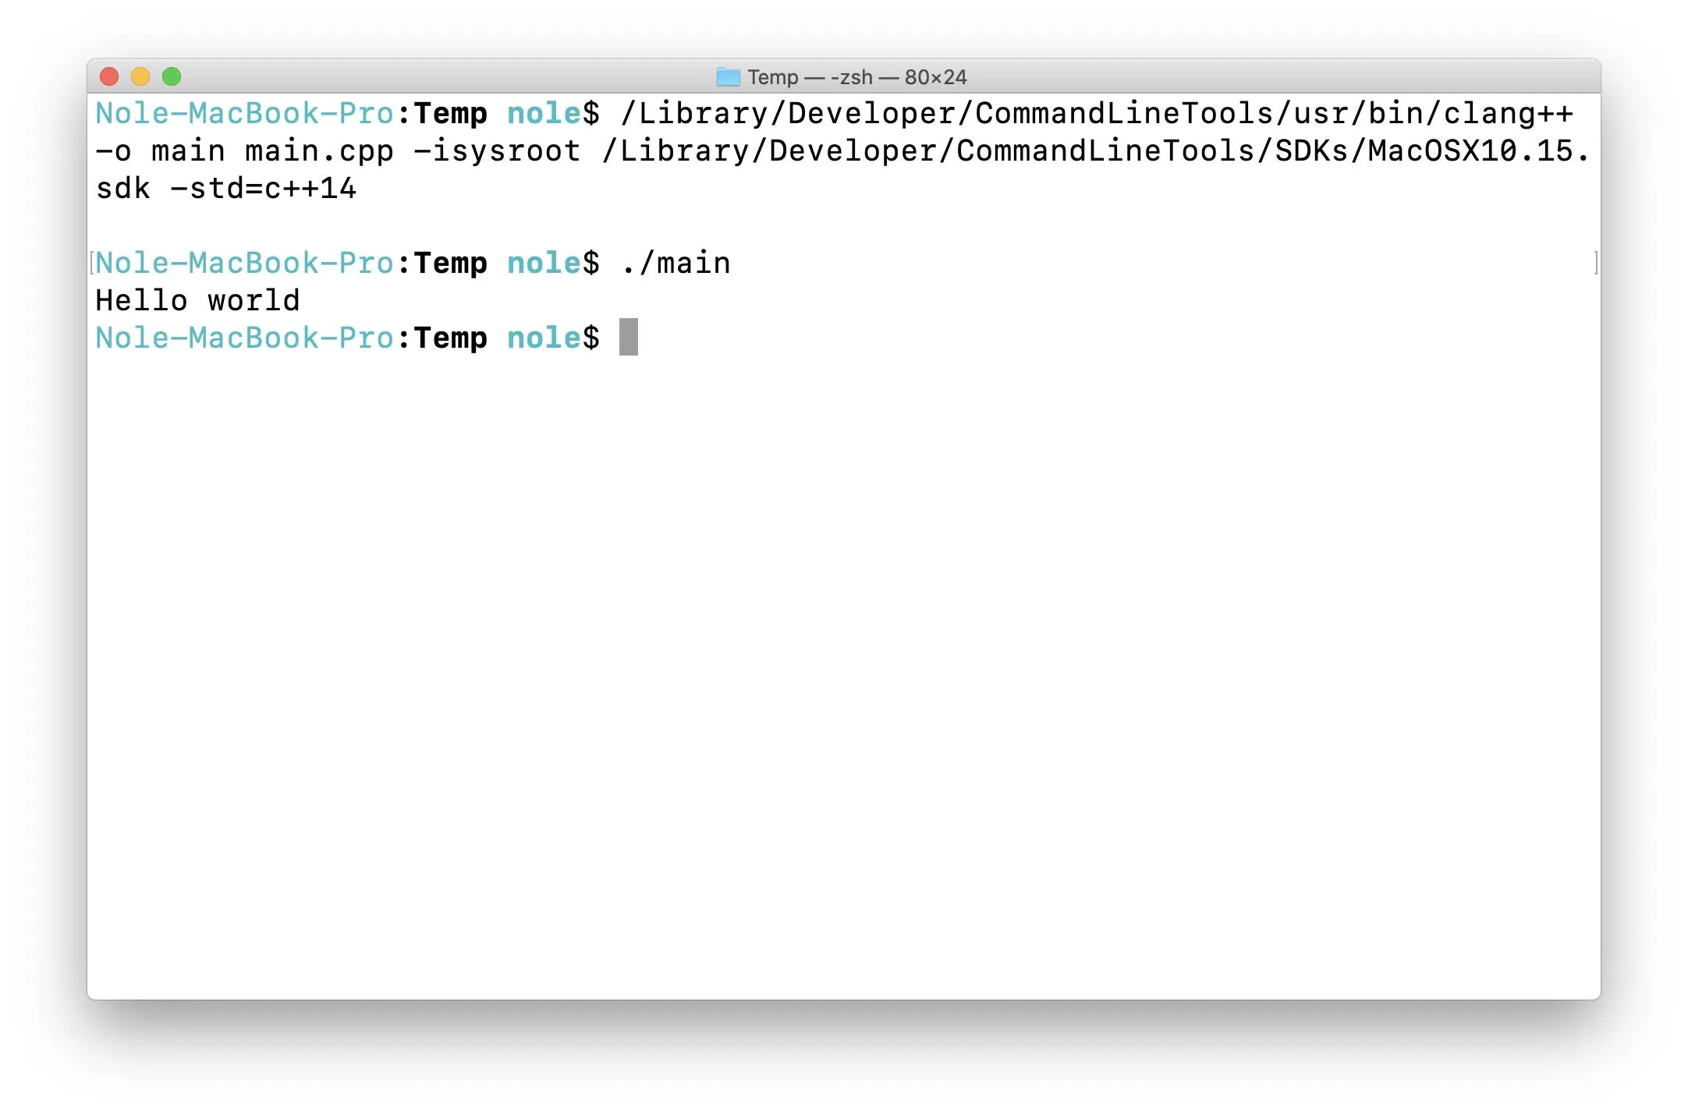Click the left bracket mark beside ./main prompt

[92, 263]
